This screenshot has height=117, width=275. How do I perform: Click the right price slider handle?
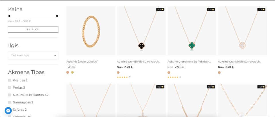point(57,16)
